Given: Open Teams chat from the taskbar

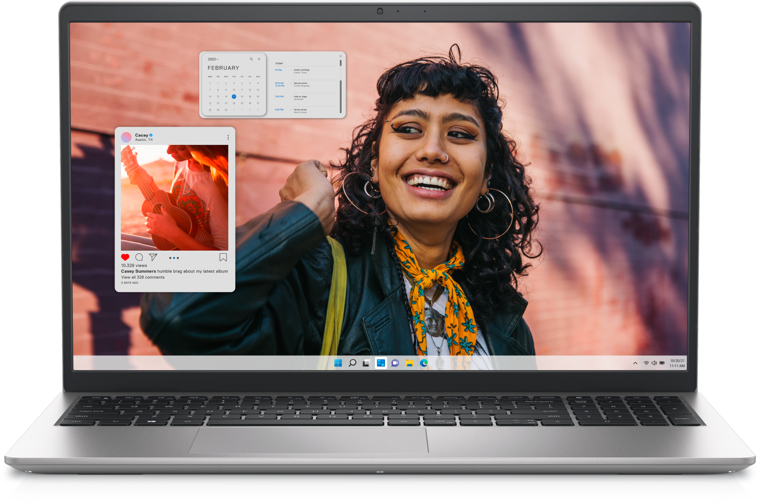Looking at the screenshot, I should pyautogui.click(x=395, y=363).
